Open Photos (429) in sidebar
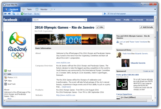 (x=12, y=77)
